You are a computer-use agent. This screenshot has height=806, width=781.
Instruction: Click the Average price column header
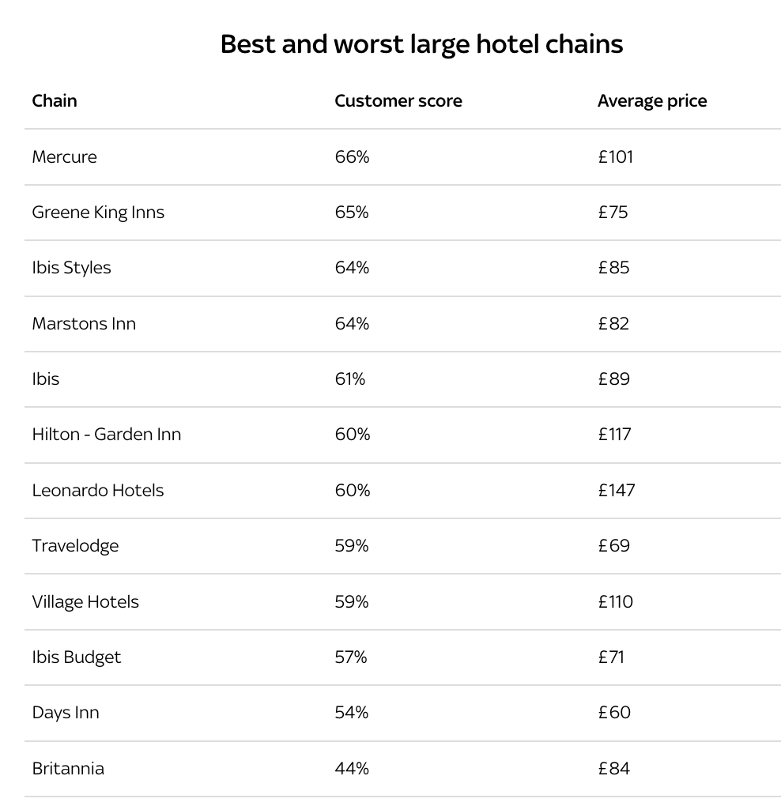(651, 101)
